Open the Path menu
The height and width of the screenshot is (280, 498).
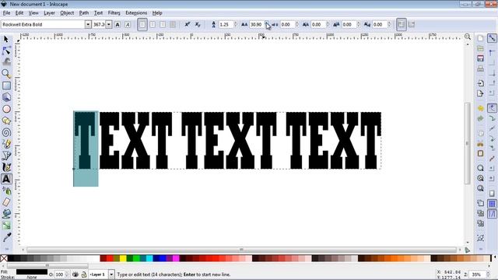[84, 13]
